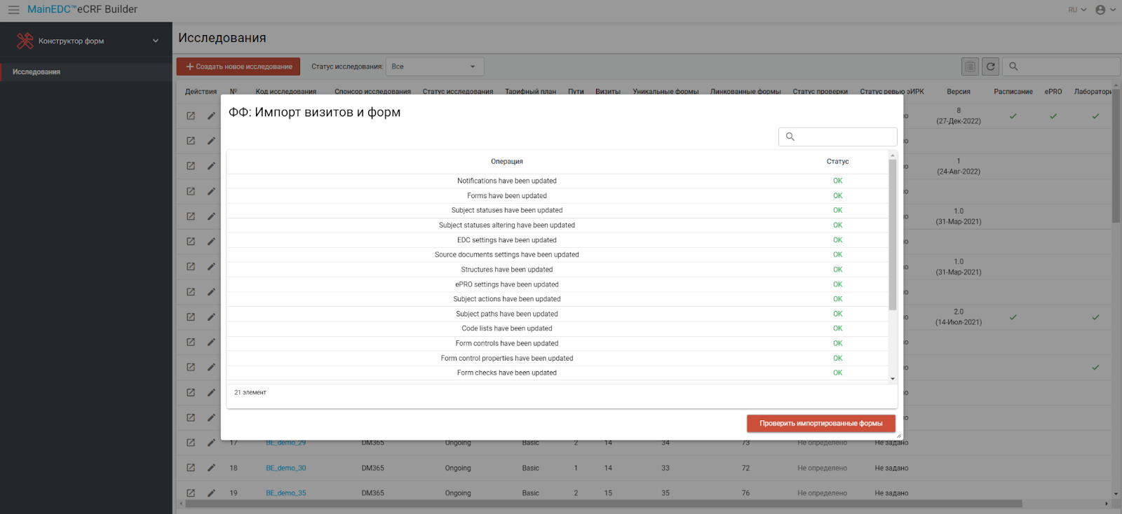Expand the Статус исследования 'Все' dropdown

coord(435,67)
